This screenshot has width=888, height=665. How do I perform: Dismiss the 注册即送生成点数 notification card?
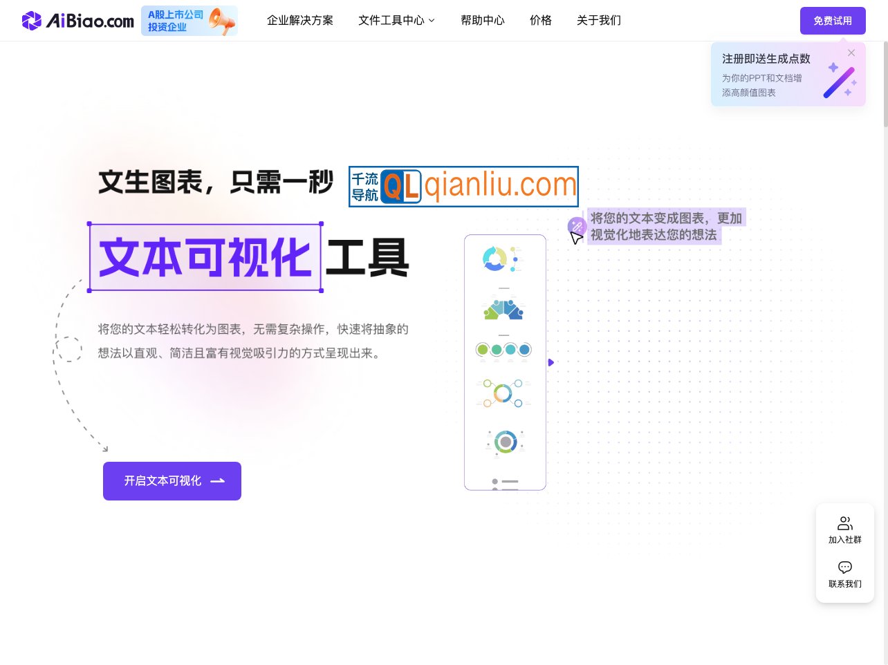pos(851,53)
